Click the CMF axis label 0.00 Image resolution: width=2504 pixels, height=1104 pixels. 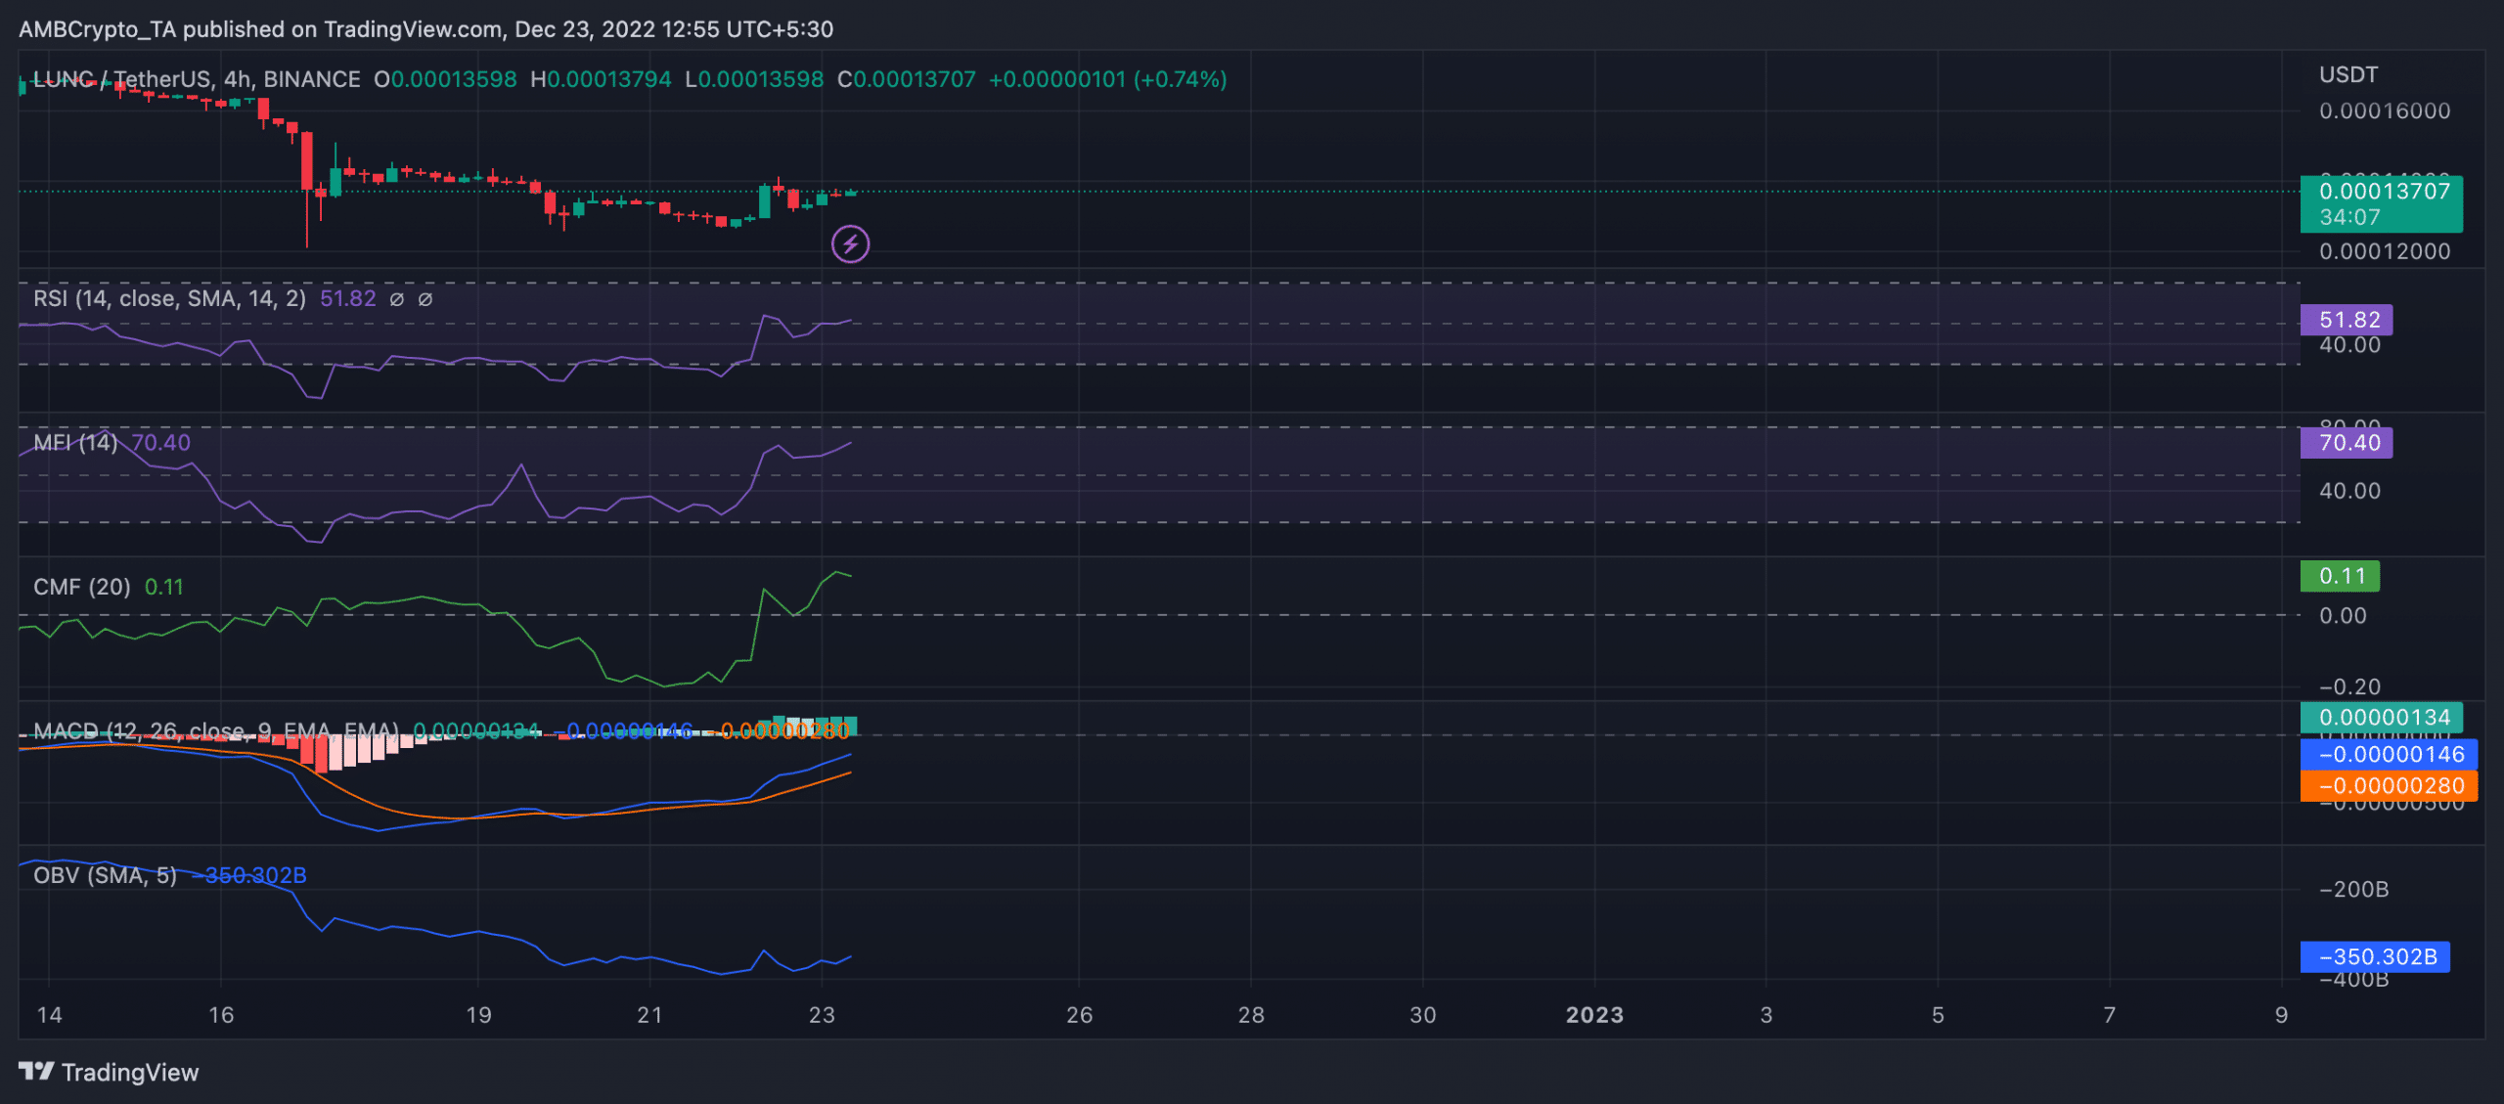click(x=2343, y=616)
